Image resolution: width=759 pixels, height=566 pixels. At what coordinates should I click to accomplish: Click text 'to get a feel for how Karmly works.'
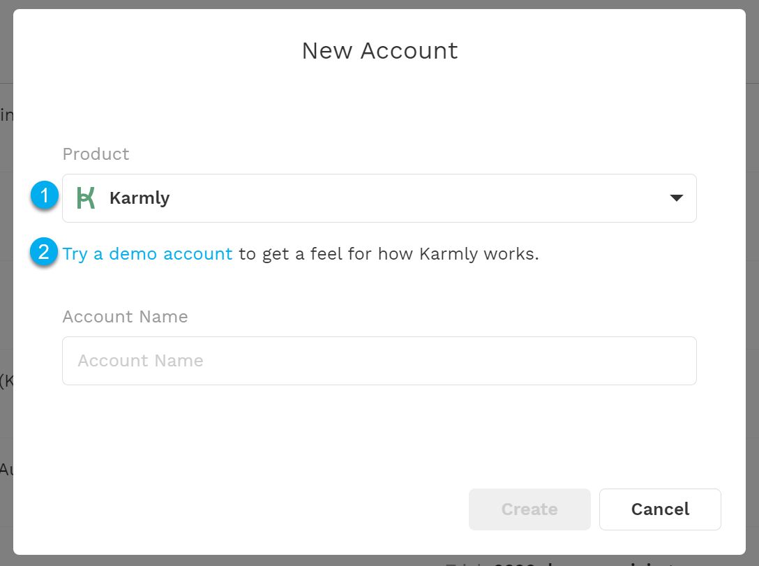point(389,254)
